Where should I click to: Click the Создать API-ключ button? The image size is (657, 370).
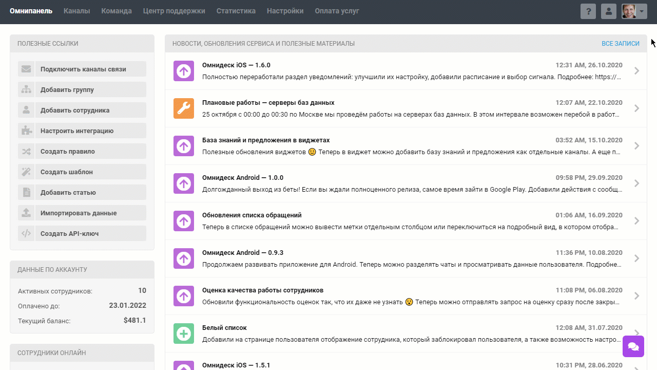coord(91,233)
